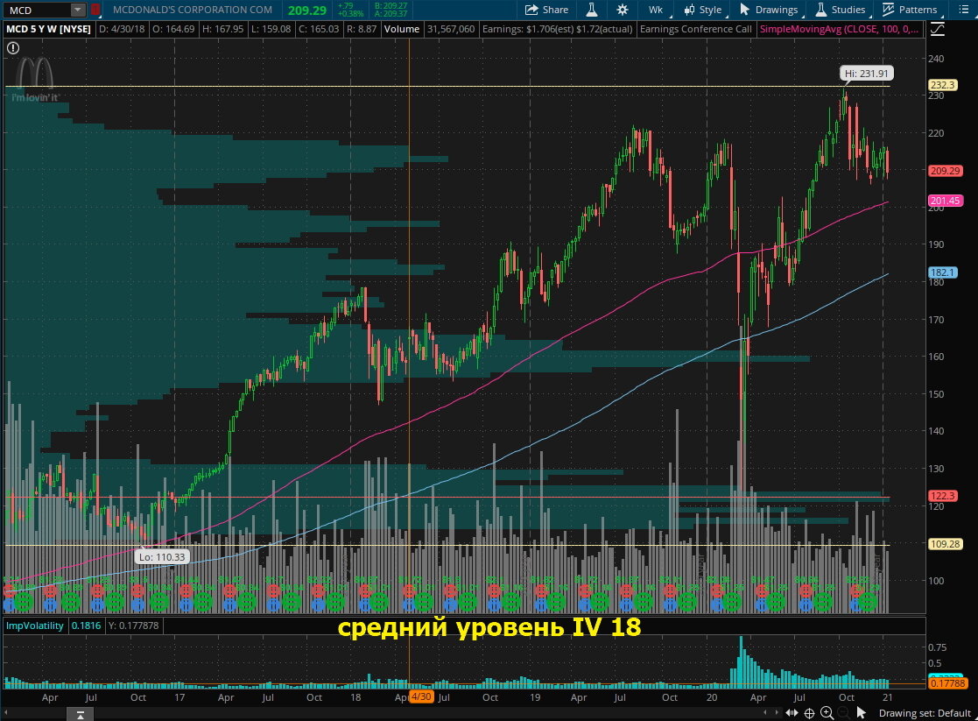Click the Volume label in header
The width and height of the screenshot is (978, 721).
[x=402, y=29]
